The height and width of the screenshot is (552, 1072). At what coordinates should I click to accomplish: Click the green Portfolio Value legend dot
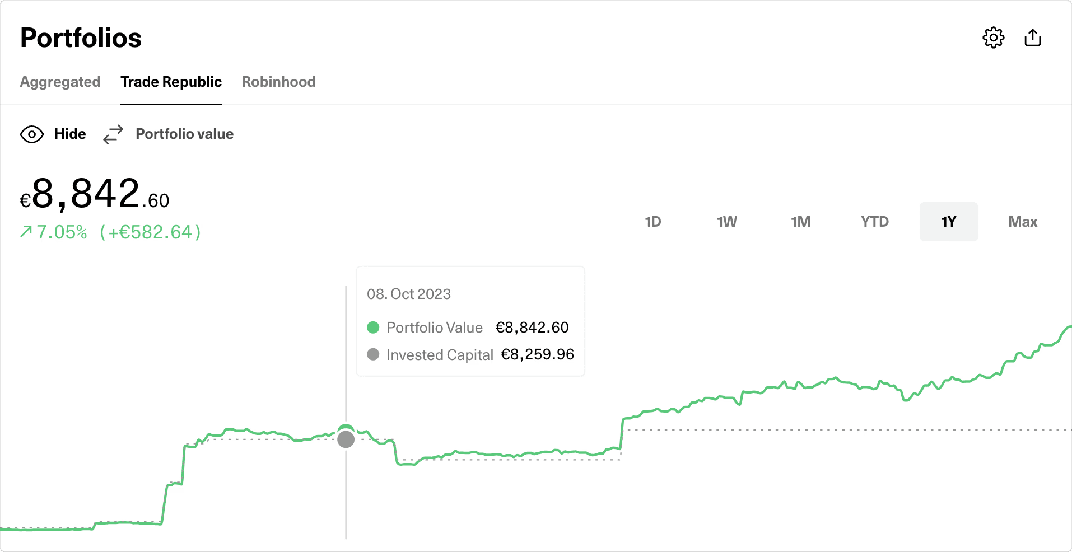point(373,328)
